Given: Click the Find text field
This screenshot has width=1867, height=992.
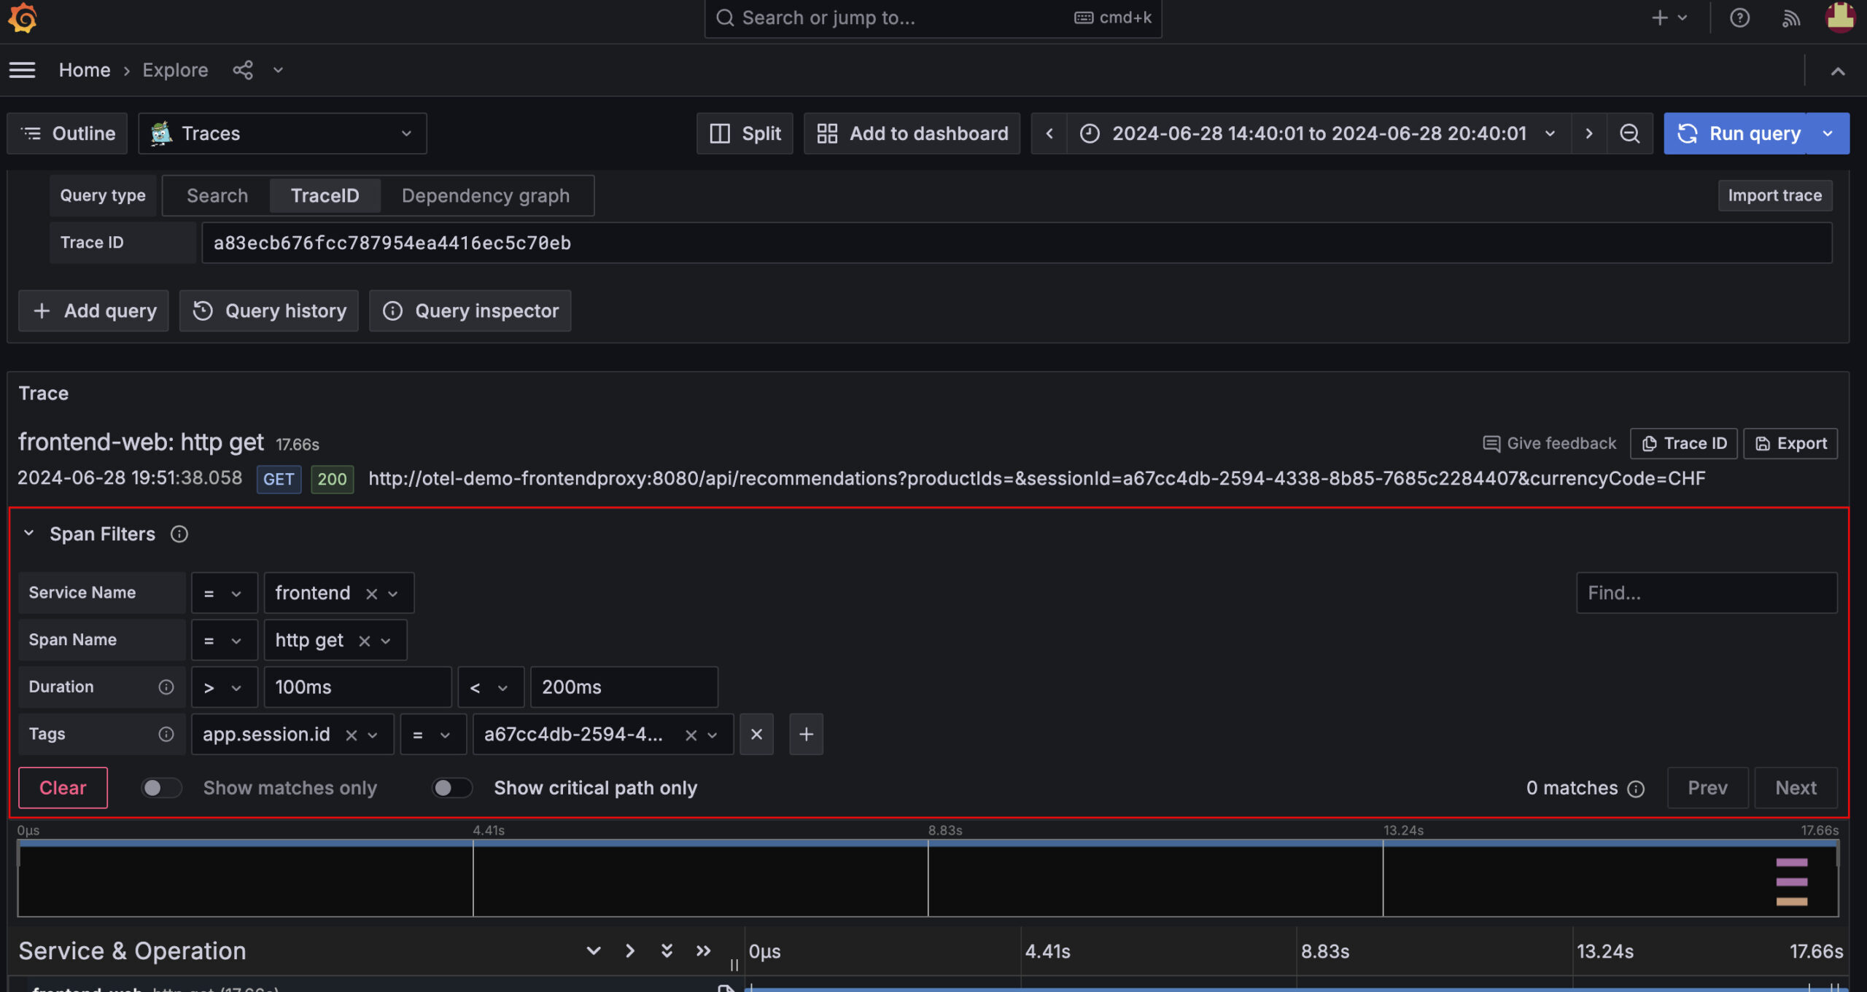Looking at the screenshot, I should click(1707, 593).
